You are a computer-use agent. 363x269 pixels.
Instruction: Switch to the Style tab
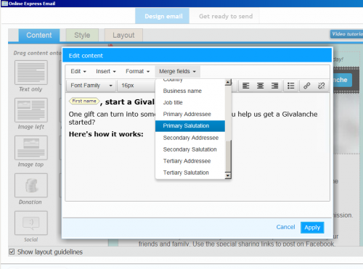tap(82, 36)
